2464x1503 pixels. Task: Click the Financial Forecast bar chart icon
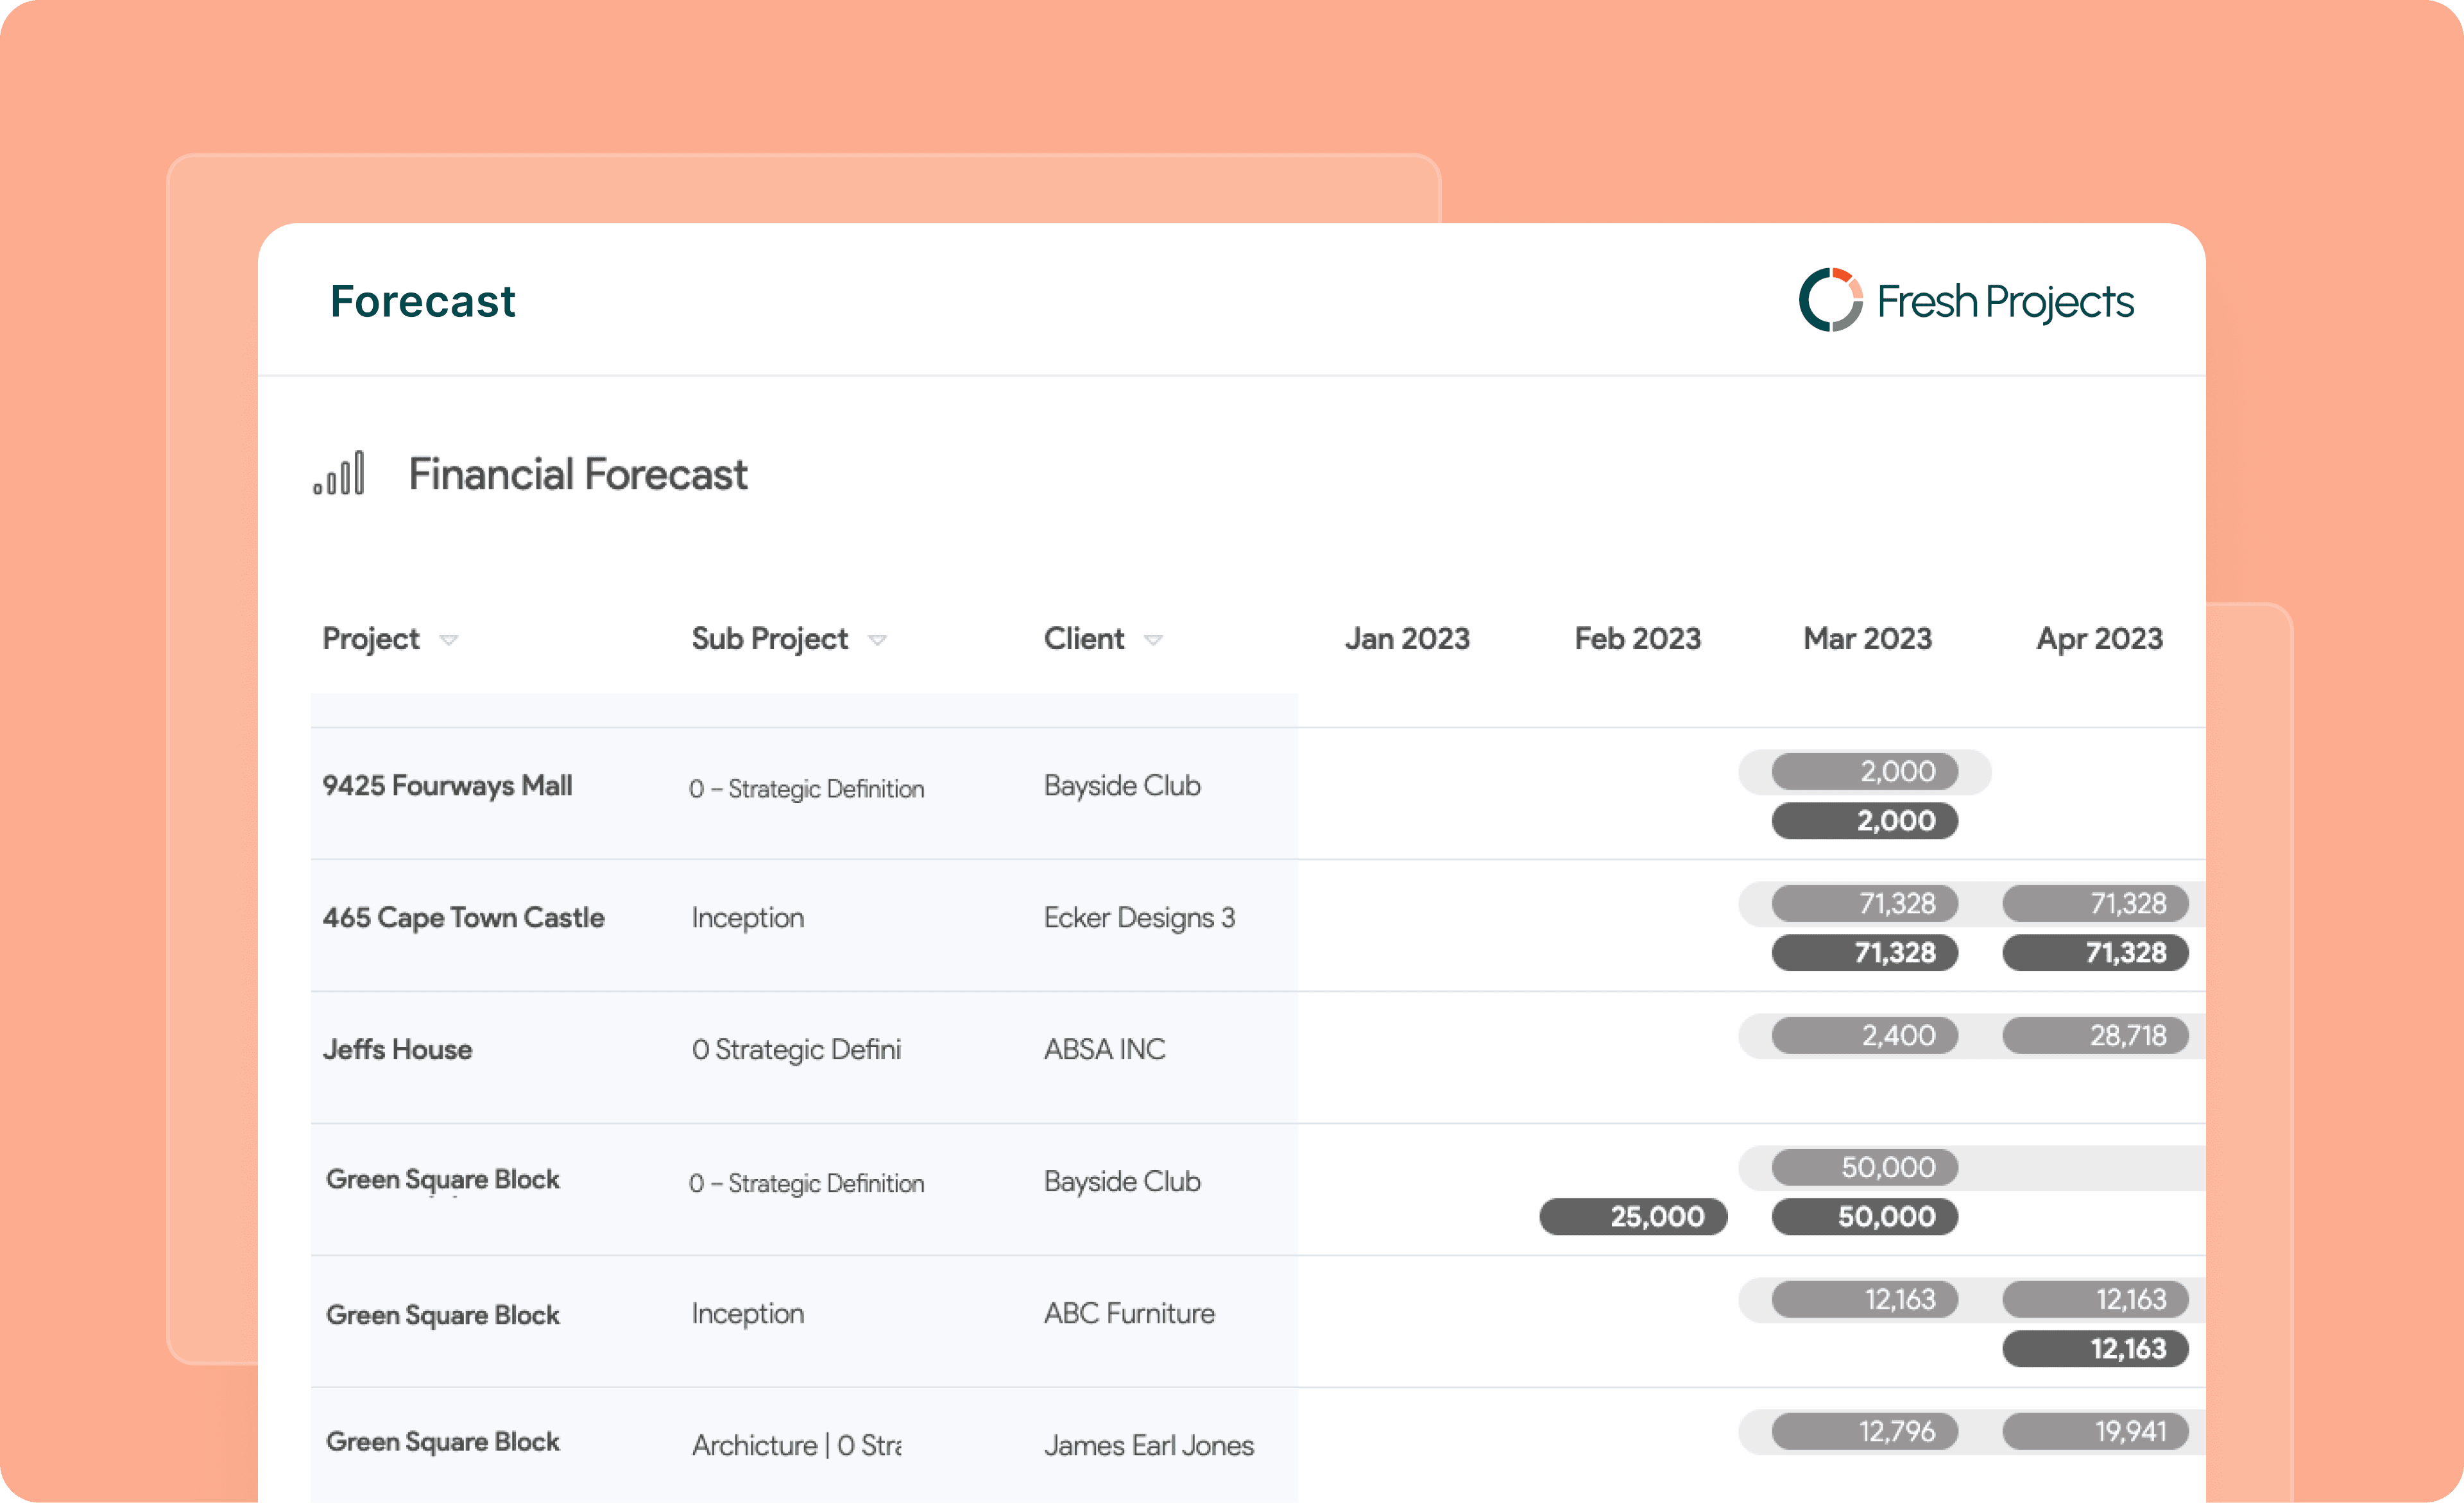339,473
